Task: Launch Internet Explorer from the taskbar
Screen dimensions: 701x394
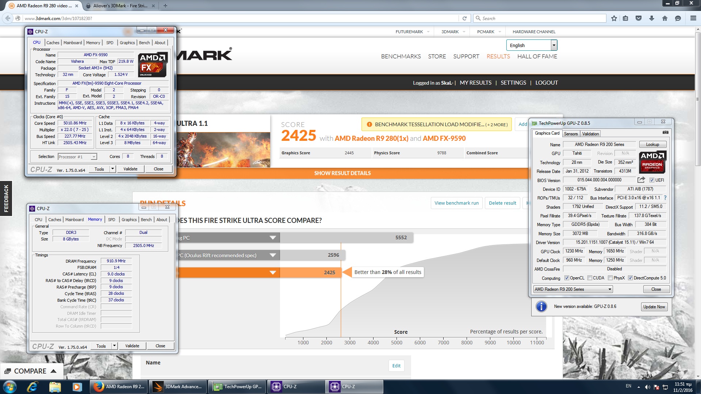Action: pos(32,387)
